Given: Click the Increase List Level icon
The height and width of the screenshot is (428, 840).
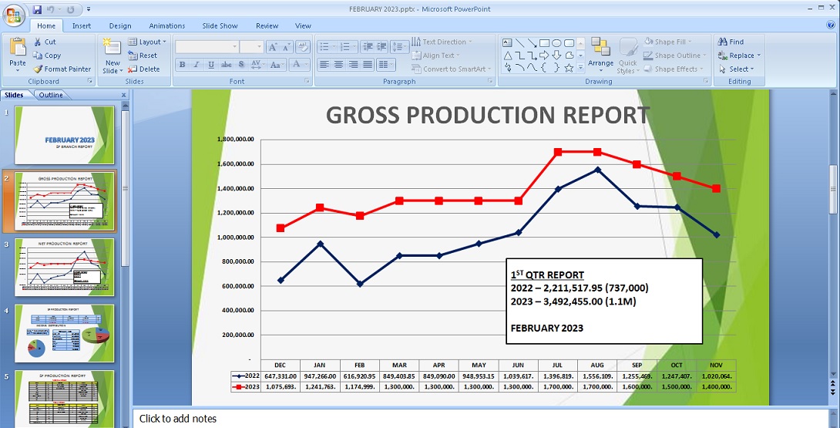Looking at the screenshot, I should pos(381,47).
